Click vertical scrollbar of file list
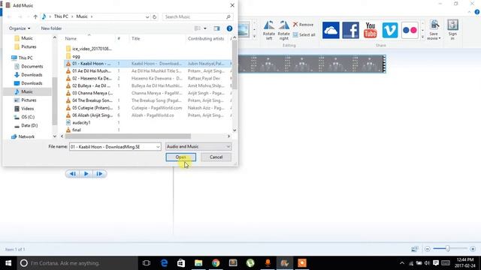481x270 pixels. (234, 65)
